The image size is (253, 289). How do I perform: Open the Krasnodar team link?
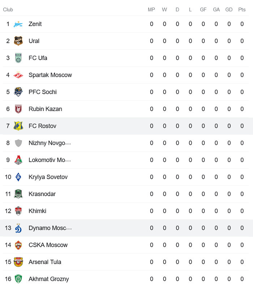click(x=42, y=194)
